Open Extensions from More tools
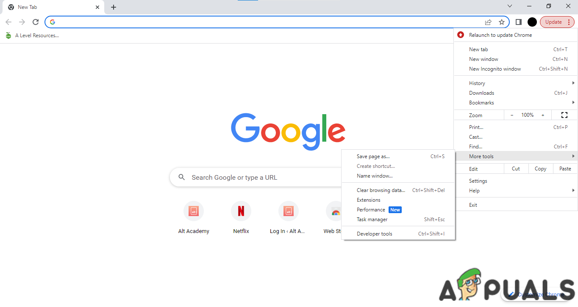Viewport: 578px width, 307px height. click(398, 200)
